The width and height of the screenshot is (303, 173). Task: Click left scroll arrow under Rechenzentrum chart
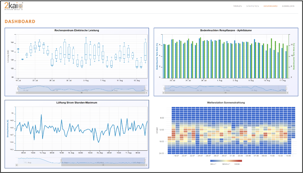click(17, 93)
